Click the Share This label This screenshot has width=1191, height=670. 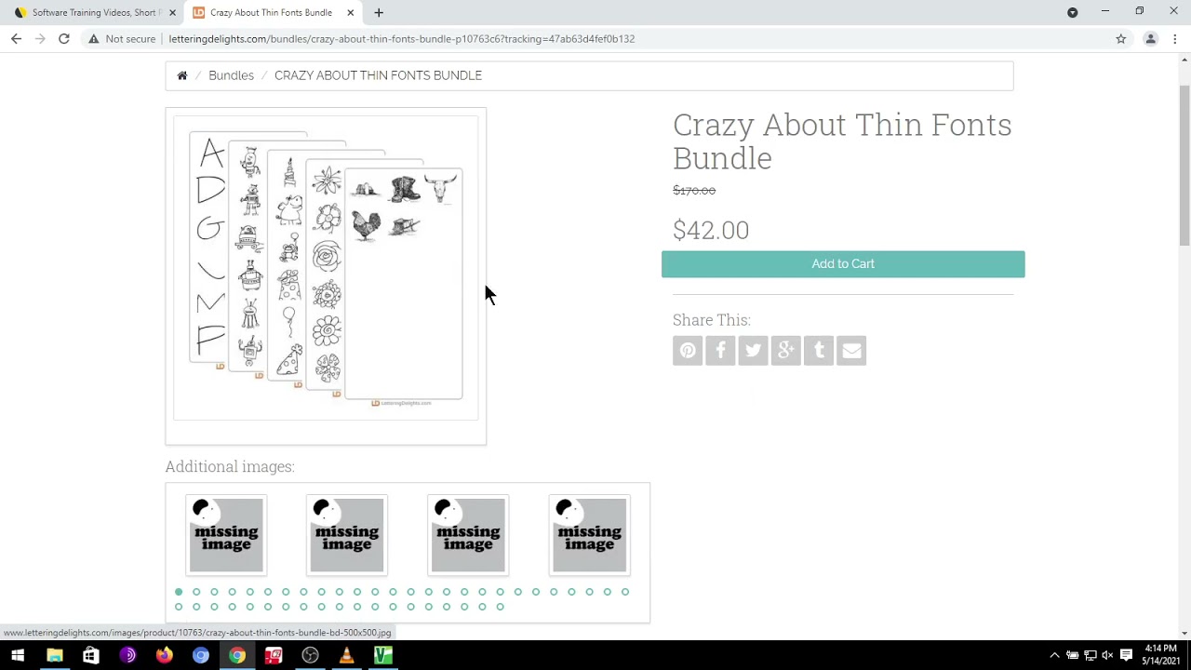point(712,320)
